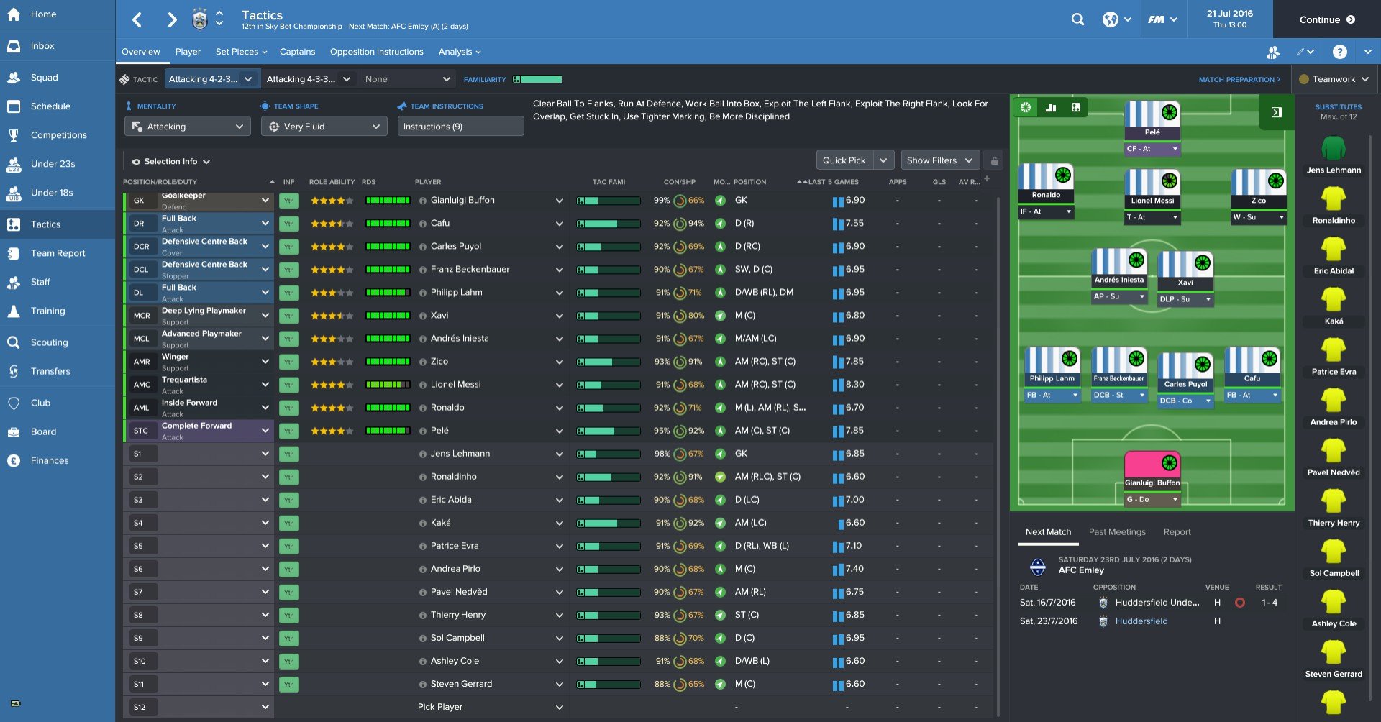Open the None third tactic dropdown
Image resolution: width=1381 pixels, height=722 pixels.
coord(408,79)
